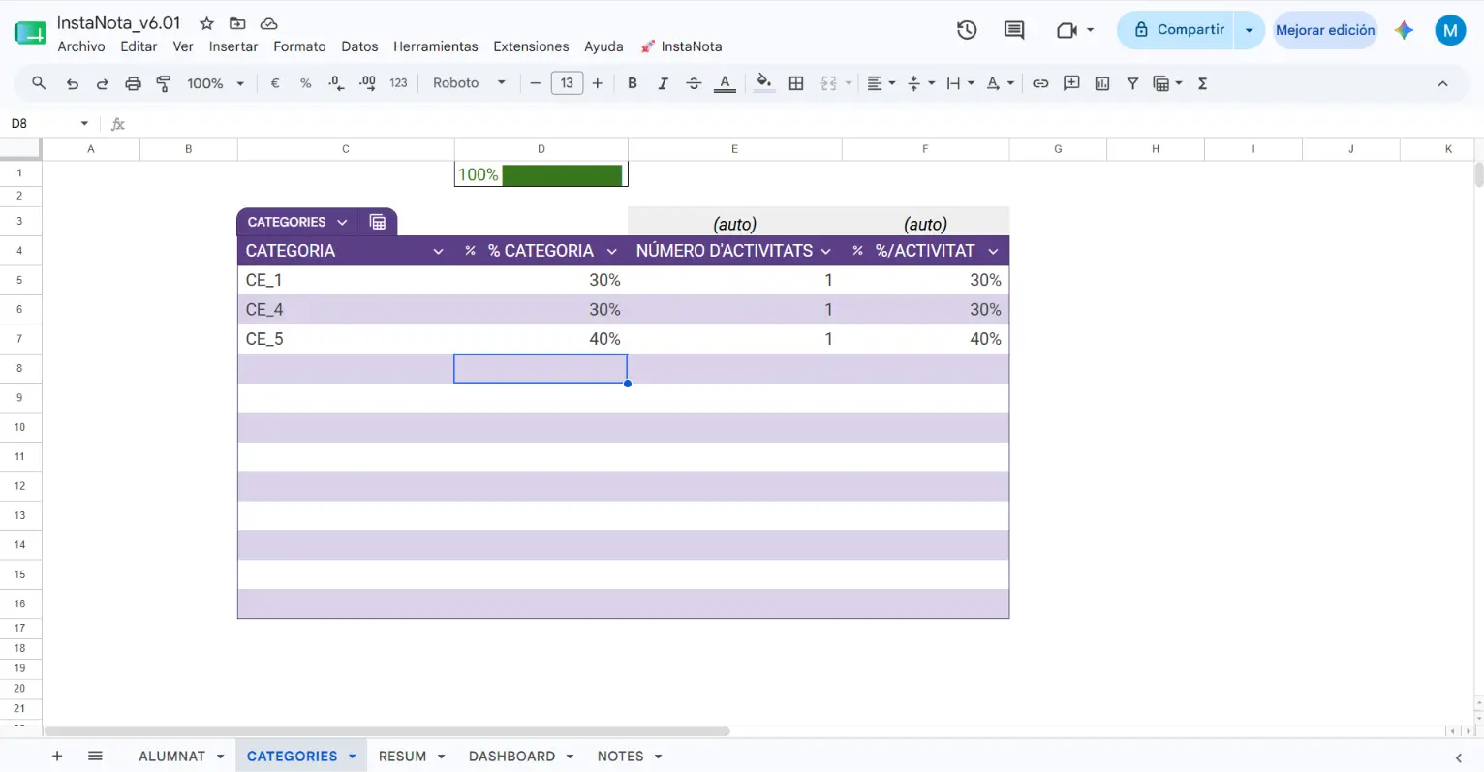1484x772 pixels.
Task: Open the horizontal align dropdown
Action: point(881,83)
